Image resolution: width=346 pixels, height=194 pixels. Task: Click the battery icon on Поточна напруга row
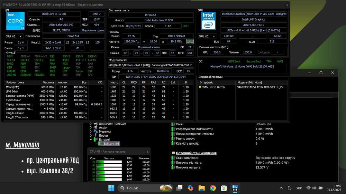tap(173, 167)
